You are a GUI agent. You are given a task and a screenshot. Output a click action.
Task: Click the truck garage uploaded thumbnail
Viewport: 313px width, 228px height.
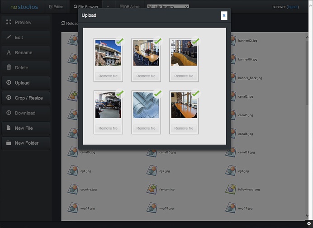(x=108, y=106)
